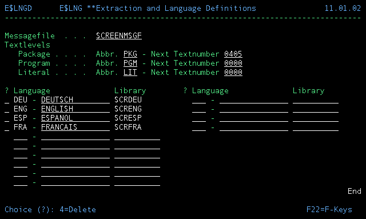Click Package next textnumber field 0405
This screenshot has height=219, width=366.
click(x=233, y=54)
